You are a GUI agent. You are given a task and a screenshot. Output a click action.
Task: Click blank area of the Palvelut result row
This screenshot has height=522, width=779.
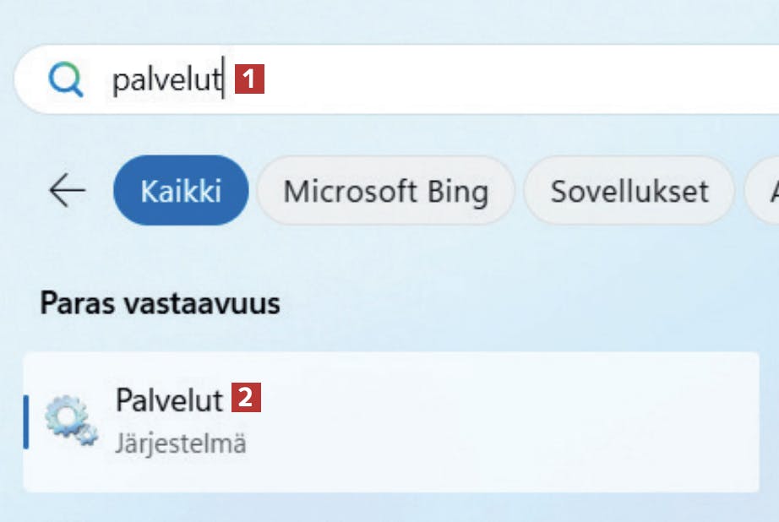tap(507, 422)
